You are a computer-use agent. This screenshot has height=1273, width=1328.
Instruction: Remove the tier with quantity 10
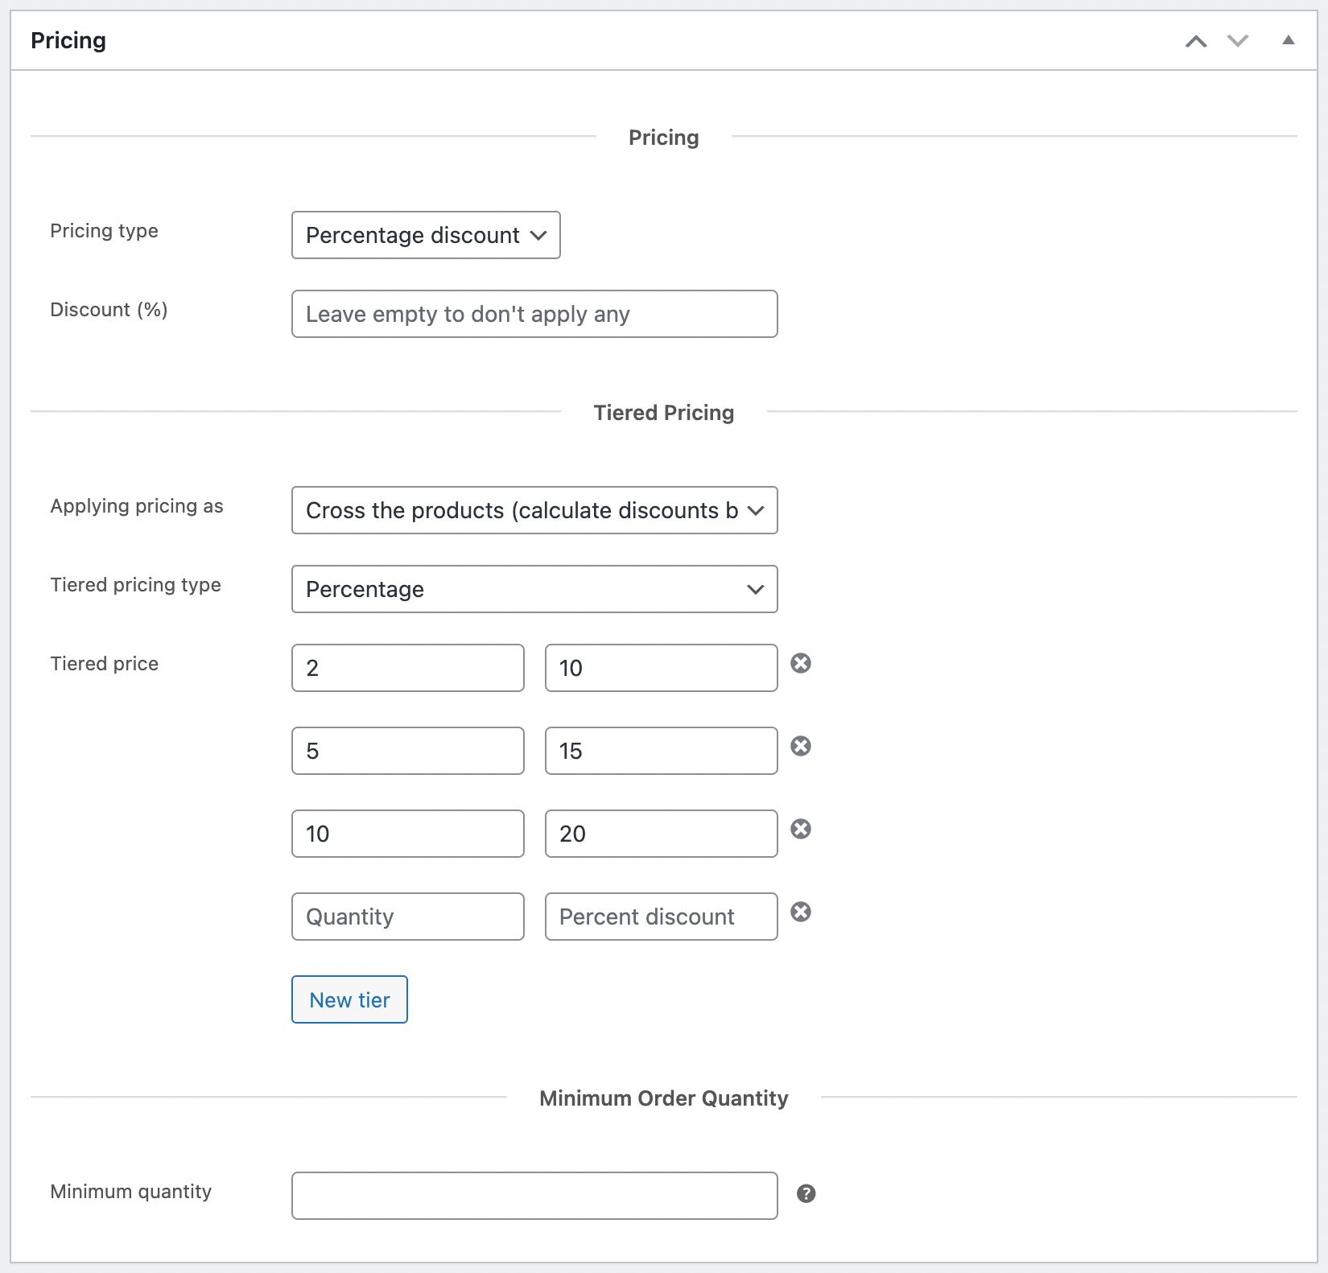(x=801, y=830)
